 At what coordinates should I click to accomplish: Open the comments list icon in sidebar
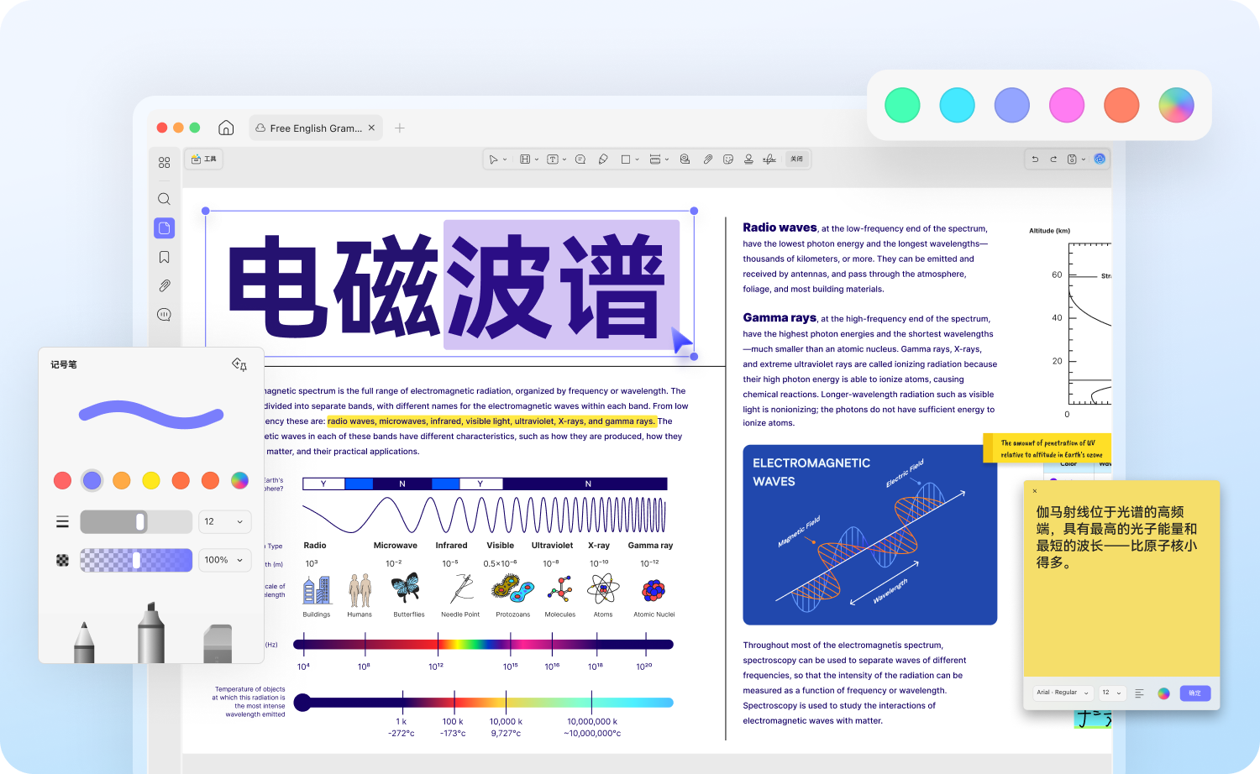point(164,315)
